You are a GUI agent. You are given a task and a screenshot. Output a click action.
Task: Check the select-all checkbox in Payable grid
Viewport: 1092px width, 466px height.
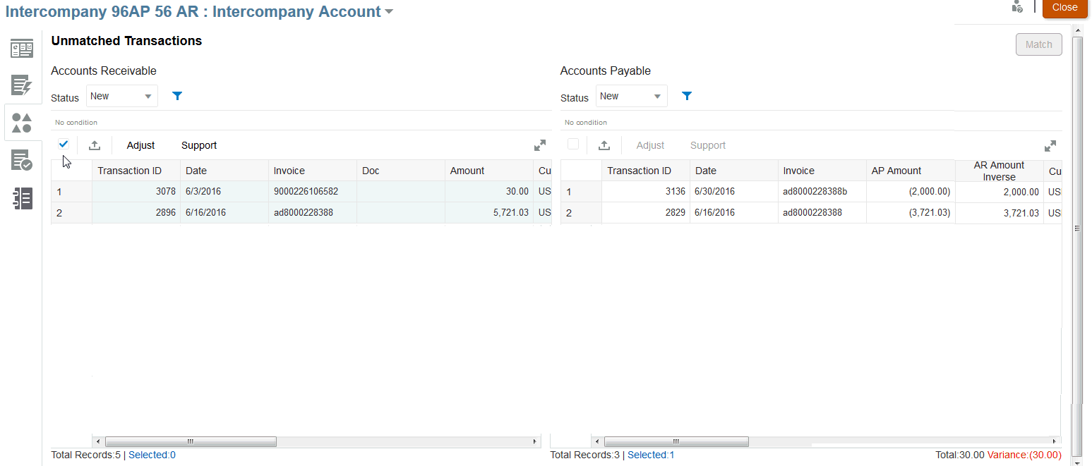click(573, 144)
